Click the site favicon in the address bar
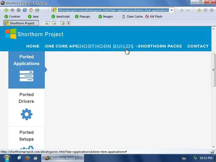Viewport: 216px width, 162px height. 55,10
